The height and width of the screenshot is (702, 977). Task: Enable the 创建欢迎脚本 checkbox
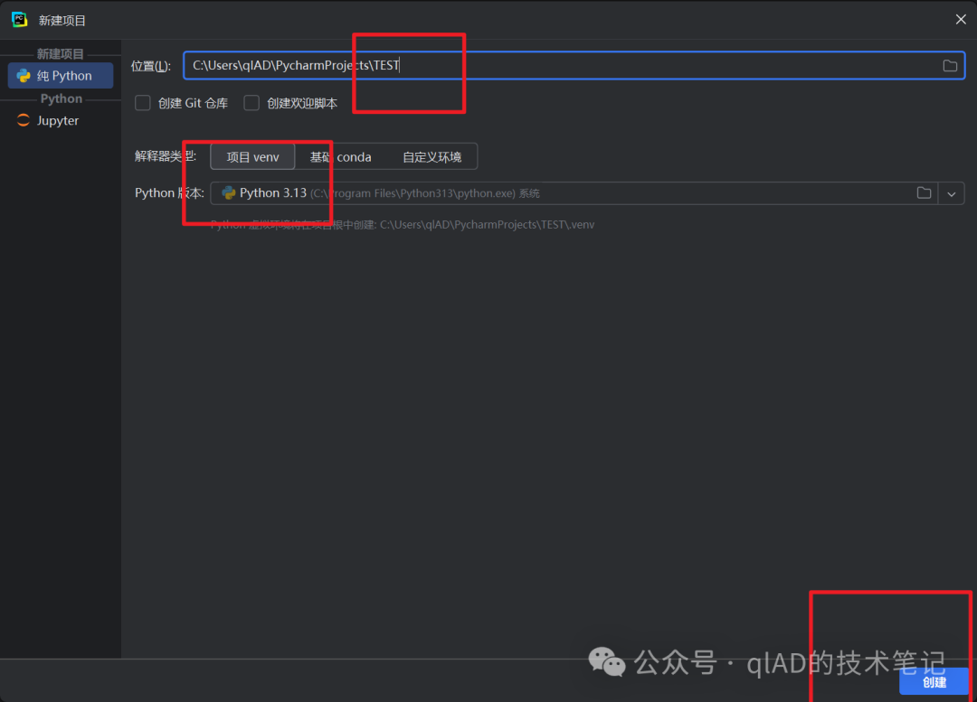coord(251,103)
